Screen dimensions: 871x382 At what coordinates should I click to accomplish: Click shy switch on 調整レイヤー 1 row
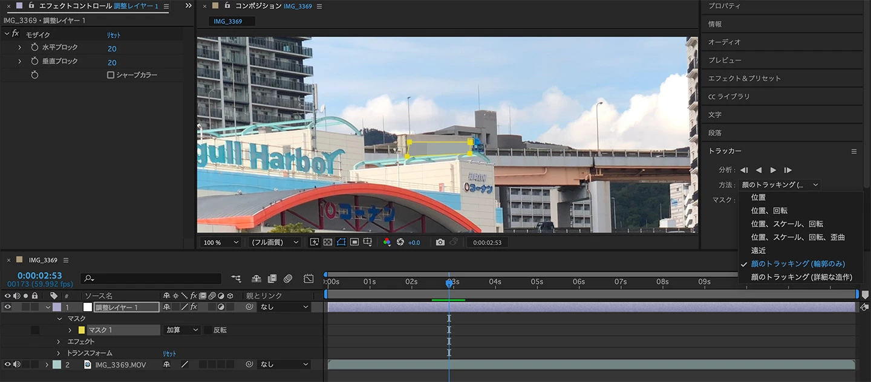coord(166,307)
